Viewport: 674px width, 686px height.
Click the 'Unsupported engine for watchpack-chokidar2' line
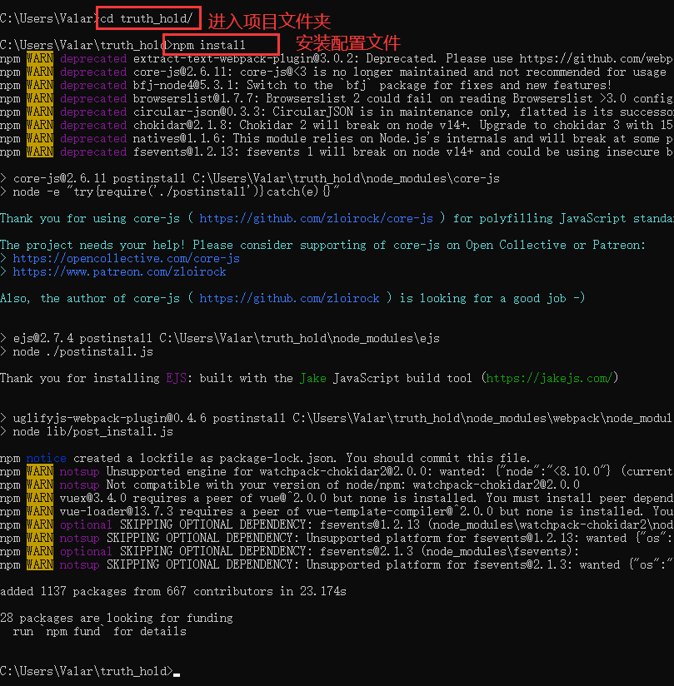[x=337, y=471]
